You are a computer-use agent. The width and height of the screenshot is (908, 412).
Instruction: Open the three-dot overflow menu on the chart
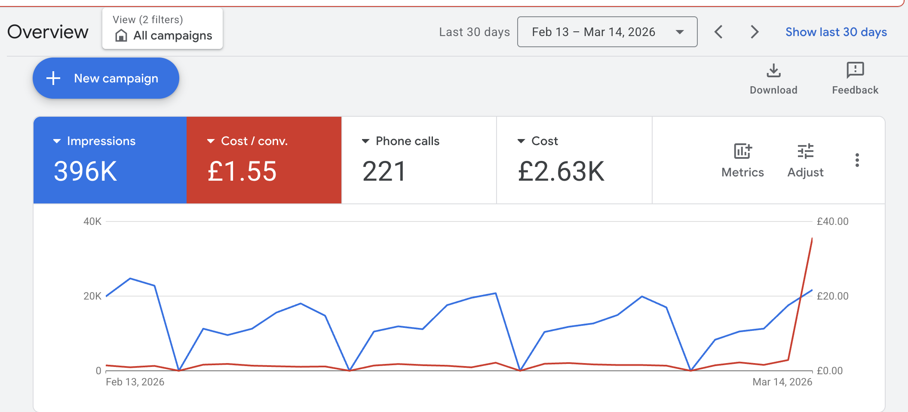tap(857, 161)
